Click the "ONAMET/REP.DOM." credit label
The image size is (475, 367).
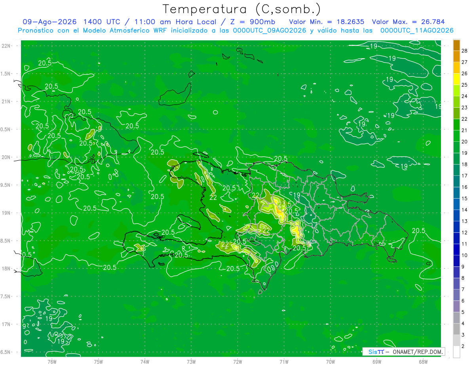point(417,352)
